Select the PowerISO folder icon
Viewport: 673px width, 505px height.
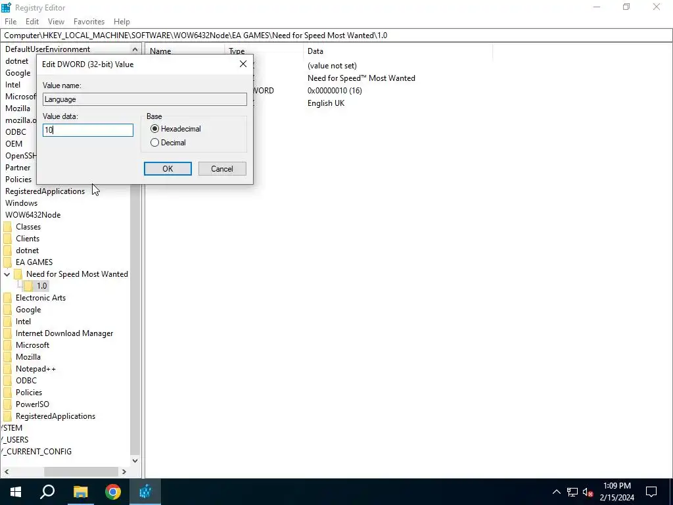pos(7,404)
